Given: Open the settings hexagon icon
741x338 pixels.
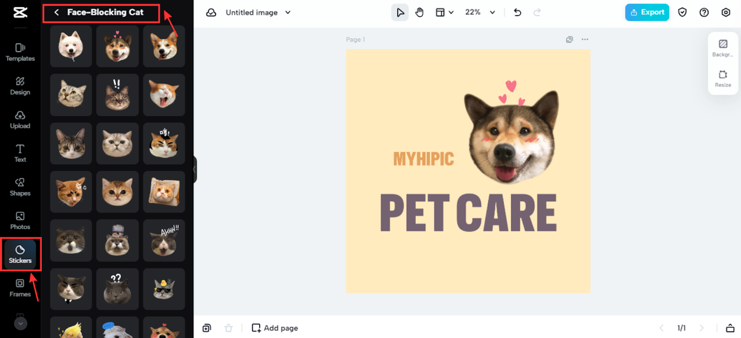Looking at the screenshot, I should (x=725, y=12).
